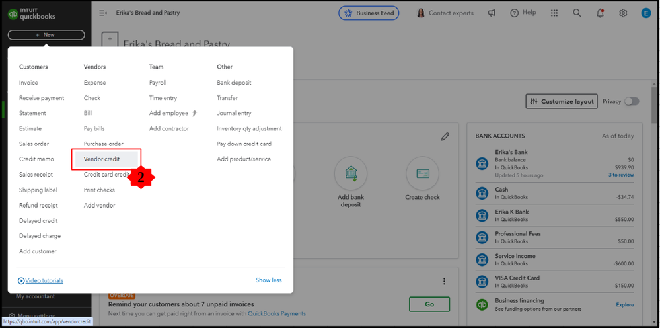Click the + New button

pos(46,35)
